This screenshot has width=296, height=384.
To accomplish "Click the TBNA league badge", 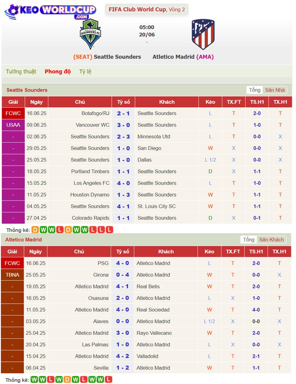I will click(x=12, y=275).
